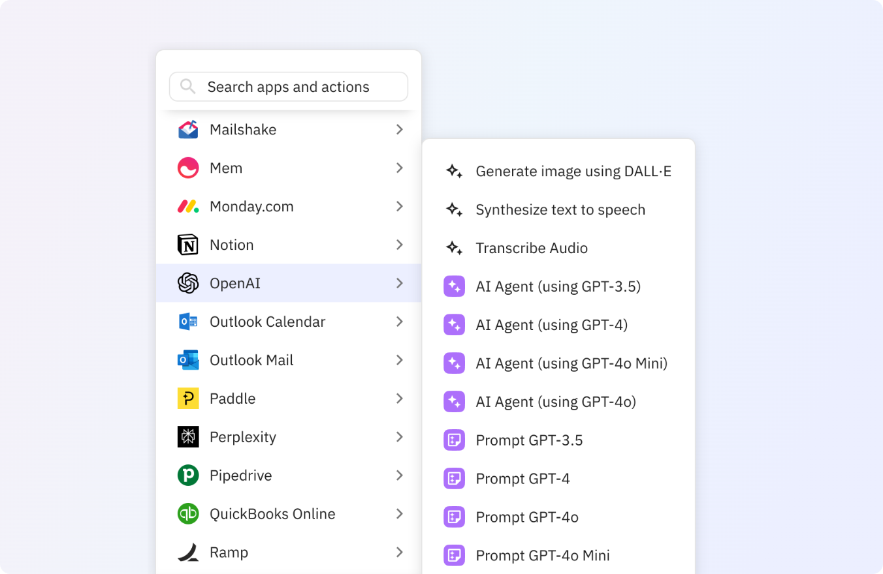Screen dimensions: 883x574
Task: Select AI Agent (using GPT-4o) label
Action: pyautogui.click(x=556, y=402)
